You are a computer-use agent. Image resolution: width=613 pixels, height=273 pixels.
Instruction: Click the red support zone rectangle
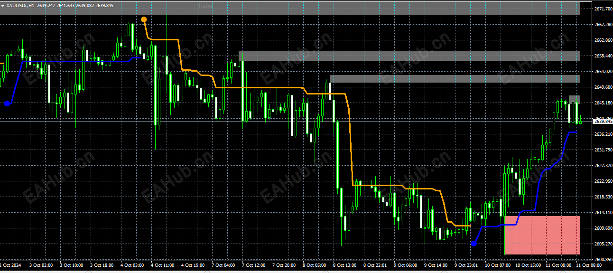[x=542, y=235]
